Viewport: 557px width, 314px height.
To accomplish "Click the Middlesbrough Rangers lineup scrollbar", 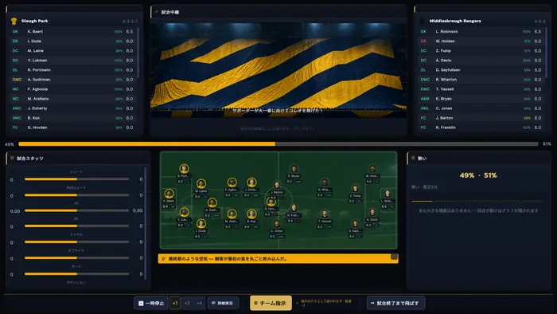I will [546, 53].
